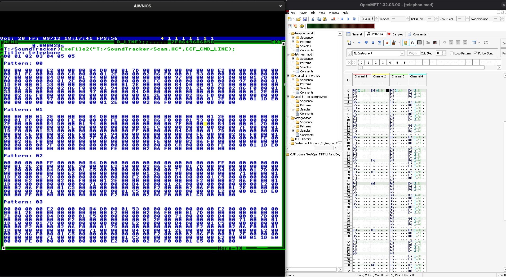Open the Player menu
The width and height of the screenshot is (506, 277).
click(x=303, y=13)
